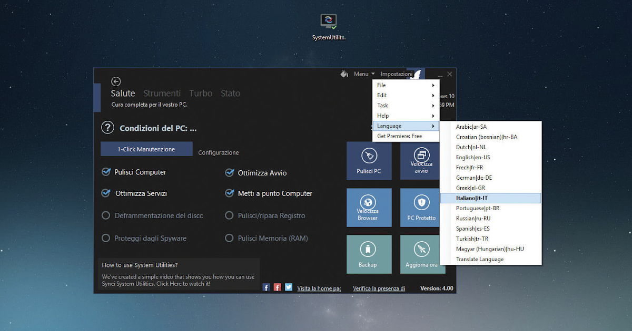Enable Pulisci Memoria (RAM) option
This screenshot has height=331, width=632.
pos(229,238)
